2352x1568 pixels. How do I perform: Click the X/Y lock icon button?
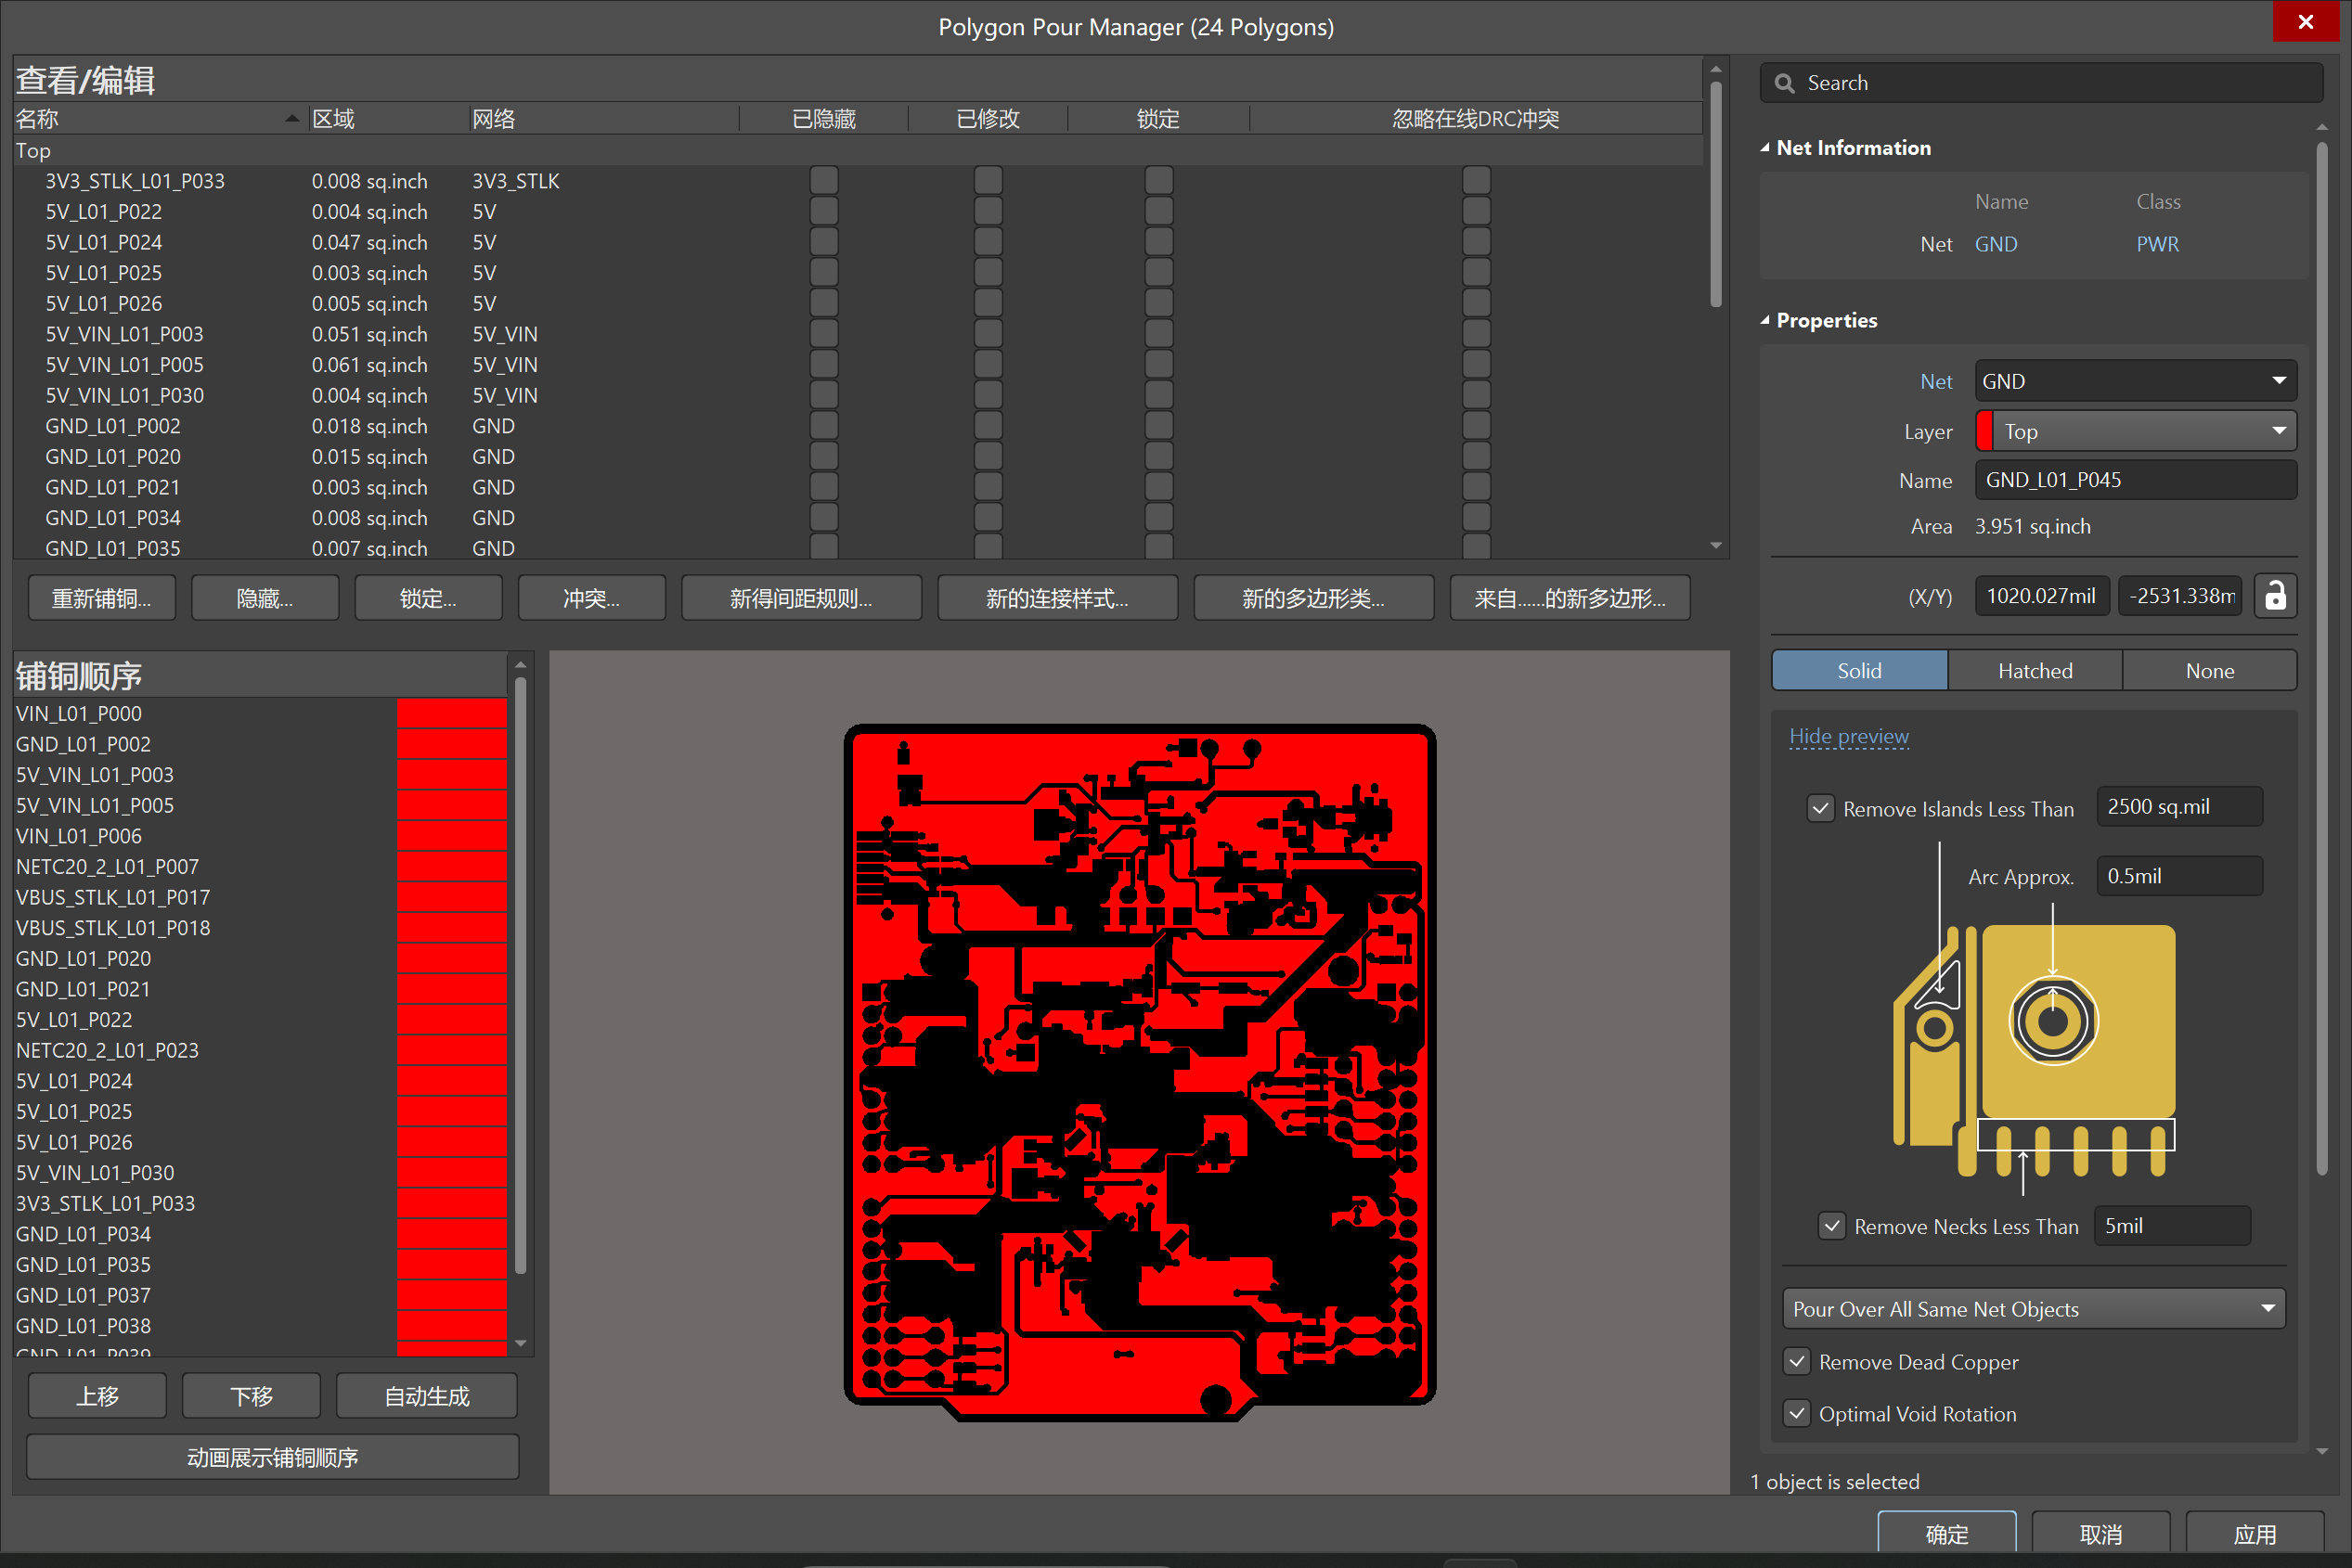tap(2274, 596)
